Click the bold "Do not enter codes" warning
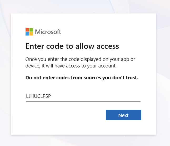Viewport: 170px width, 146px height. click(82, 78)
